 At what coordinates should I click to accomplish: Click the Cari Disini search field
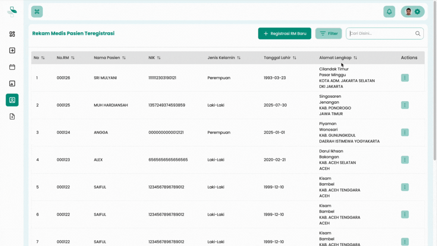[380, 33]
